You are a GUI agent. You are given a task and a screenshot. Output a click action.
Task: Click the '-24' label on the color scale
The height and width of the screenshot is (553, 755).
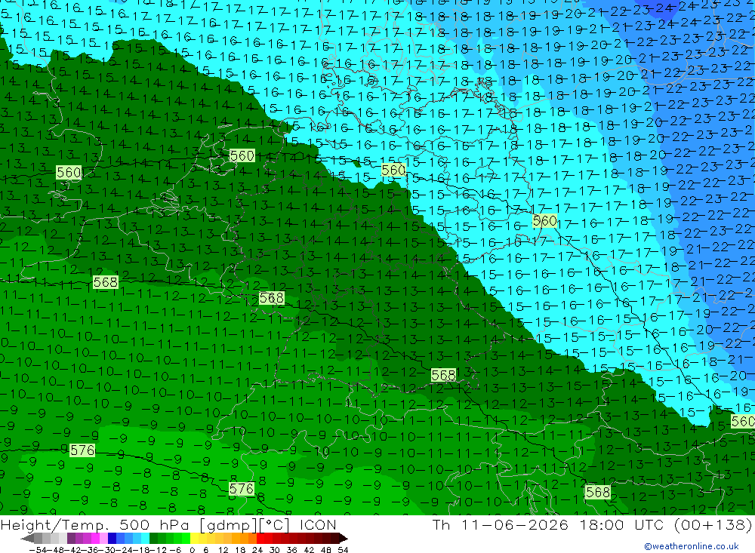point(125,550)
